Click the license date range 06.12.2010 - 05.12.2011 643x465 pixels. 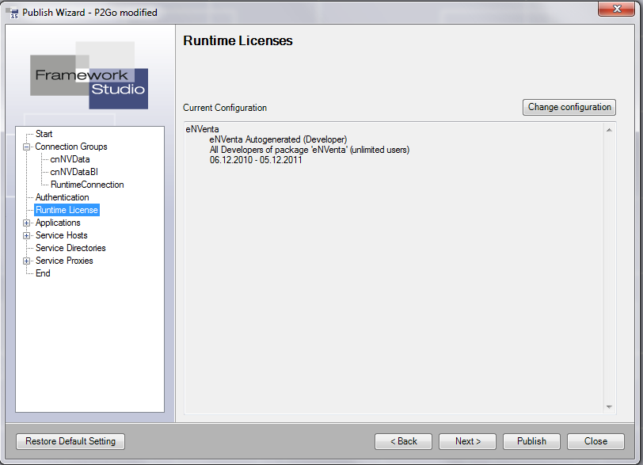click(256, 160)
